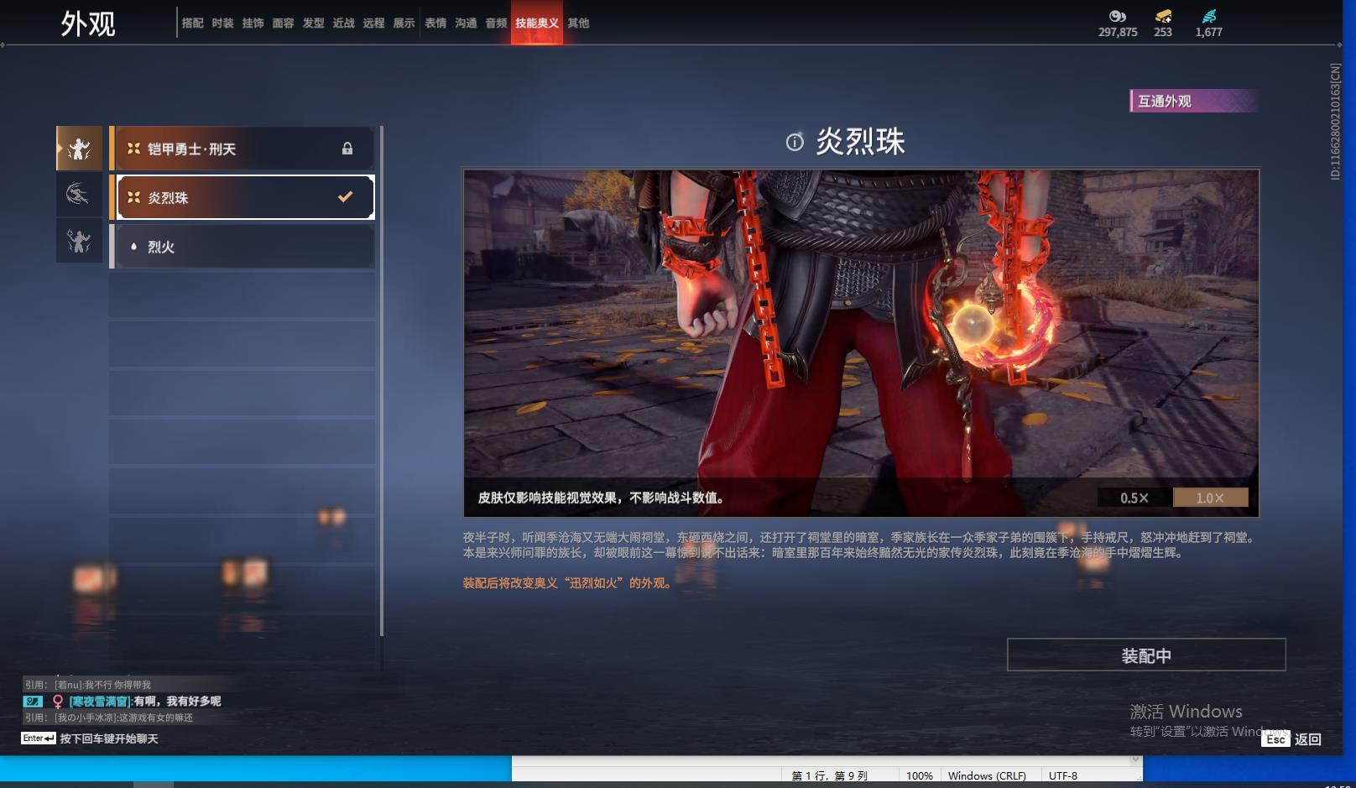
Task: Click the pink female gender icon in chat
Action: click(x=58, y=702)
